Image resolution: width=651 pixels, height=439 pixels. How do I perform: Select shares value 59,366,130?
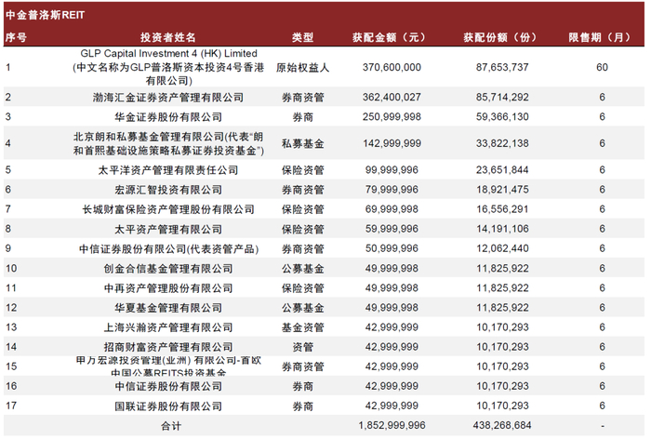pyautogui.click(x=502, y=116)
